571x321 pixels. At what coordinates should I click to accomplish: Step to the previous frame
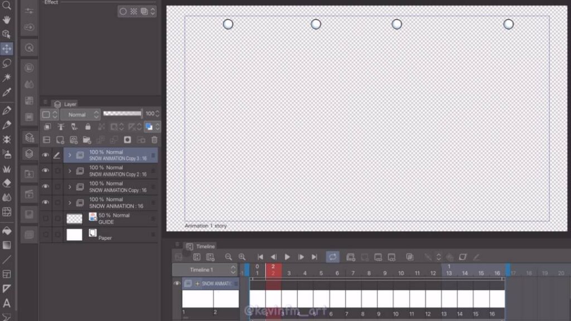[x=273, y=257]
